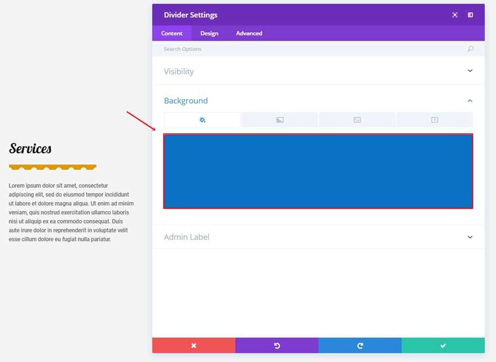Click the snap to sidebar icon
Viewport: 496px width, 362px height.
click(471, 15)
